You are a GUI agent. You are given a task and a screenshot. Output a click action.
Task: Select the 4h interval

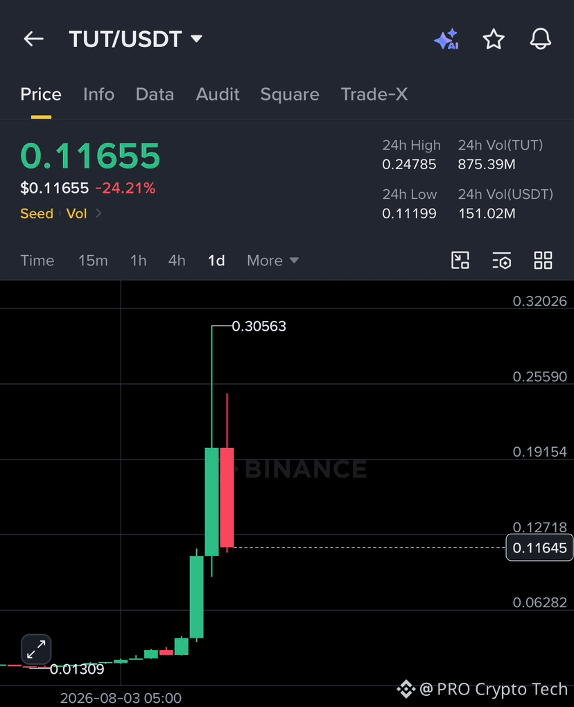177,261
